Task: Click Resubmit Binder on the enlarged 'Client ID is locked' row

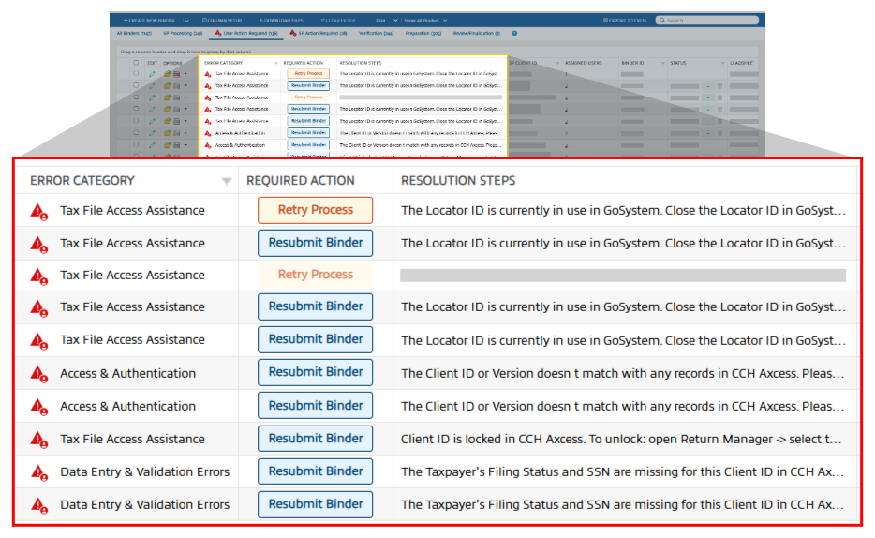Action: [316, 438]
